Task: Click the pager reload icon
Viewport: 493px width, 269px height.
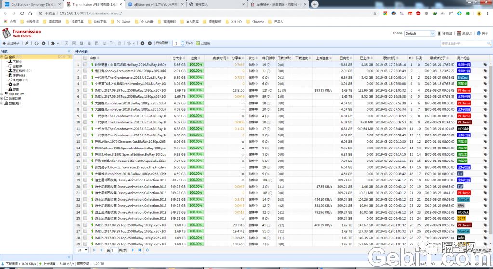Action: pos(147,250)
